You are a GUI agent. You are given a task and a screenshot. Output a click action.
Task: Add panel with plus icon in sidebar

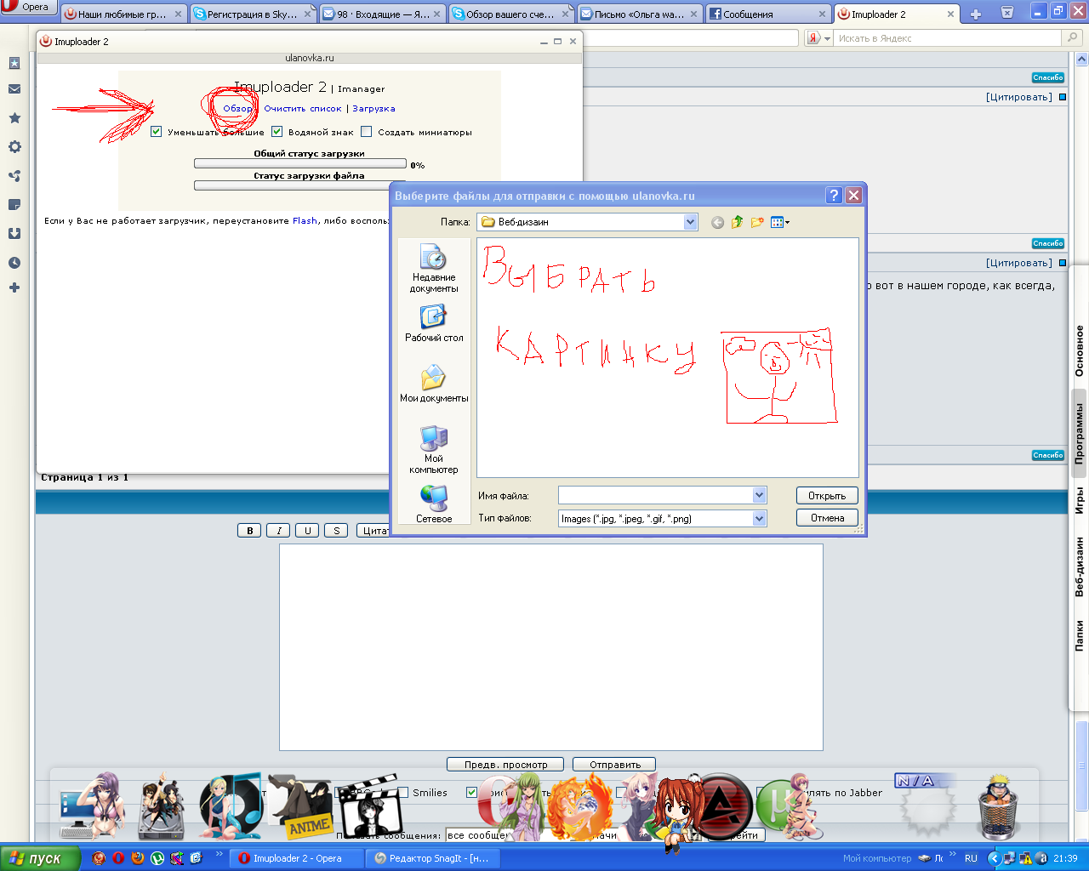click(14, 287)
